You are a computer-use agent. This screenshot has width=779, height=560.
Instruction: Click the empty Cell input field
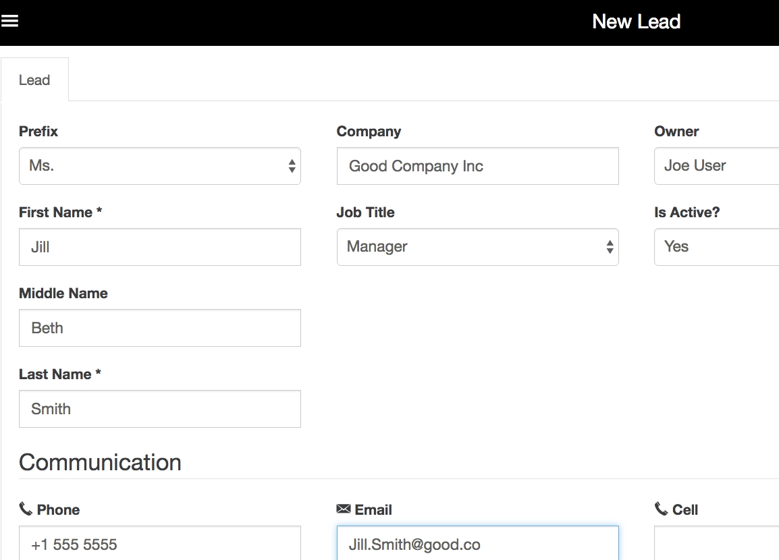click(716, 544)
